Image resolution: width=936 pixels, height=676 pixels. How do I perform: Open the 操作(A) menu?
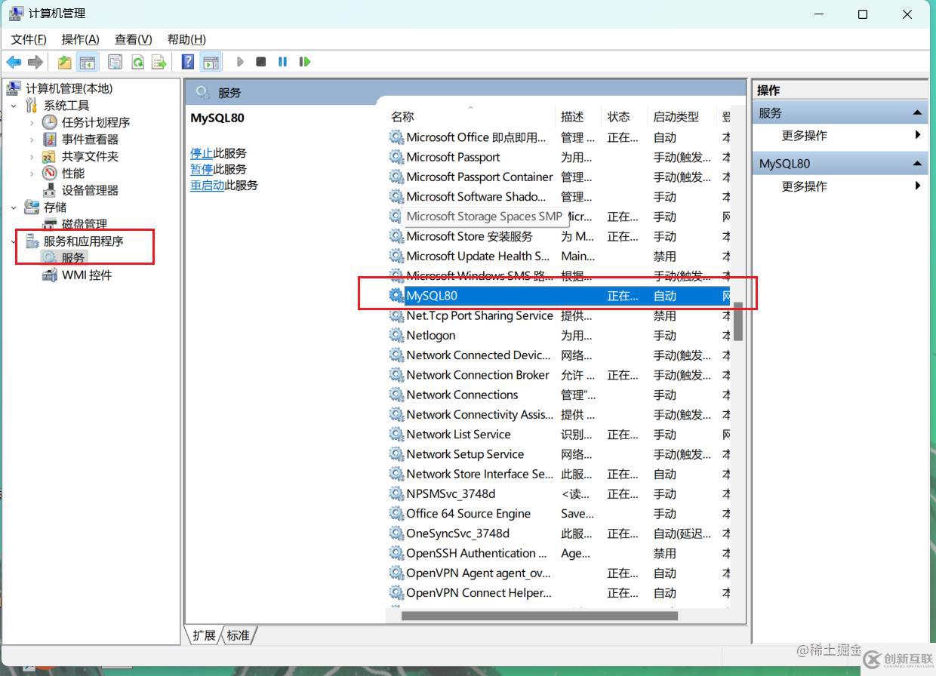[80, 39]
